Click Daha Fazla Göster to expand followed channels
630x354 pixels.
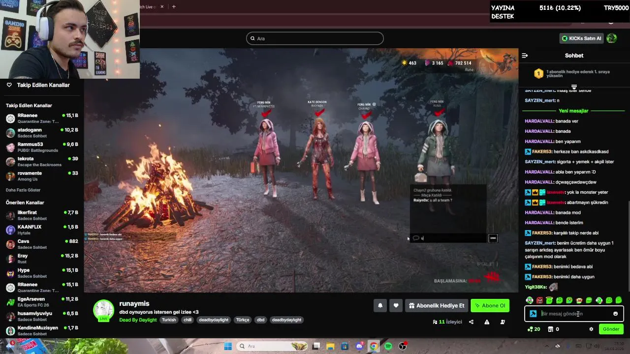(x=23, y=190)
